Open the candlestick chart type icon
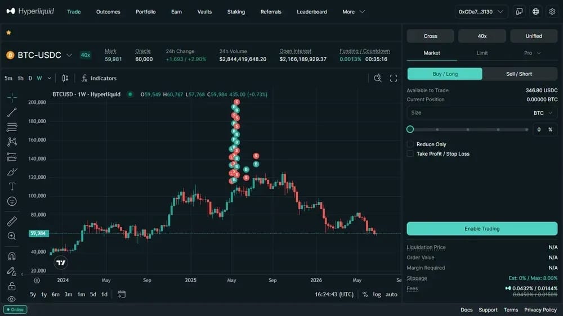This screenshot has height=316, width=563. (65, 78)
